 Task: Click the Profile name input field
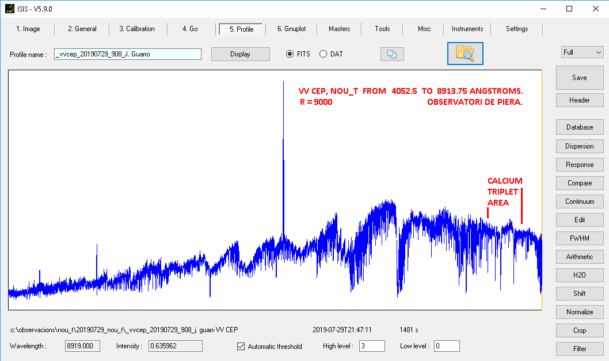click(x=128, y=54)
